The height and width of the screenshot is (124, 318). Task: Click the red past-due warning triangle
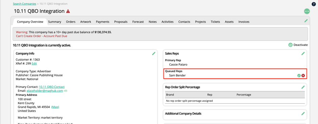68,11
